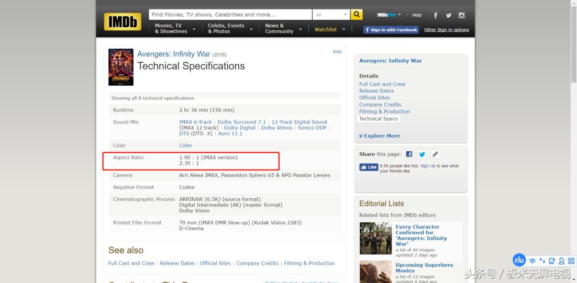Image resolution: width=577 pixels, height=283 pixels.
Task: Click the Facebook Like button
Action: [x=369, y=167]
